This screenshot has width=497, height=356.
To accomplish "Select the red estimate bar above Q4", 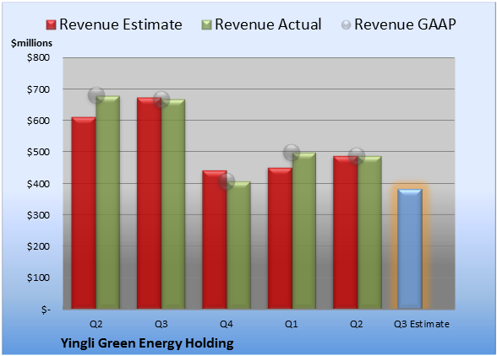I will click(x=215, y=240).
